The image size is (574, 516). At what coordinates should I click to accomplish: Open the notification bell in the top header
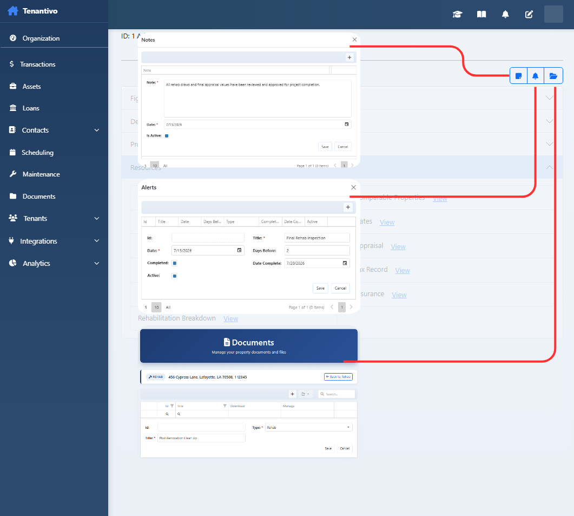coord(505,14)
